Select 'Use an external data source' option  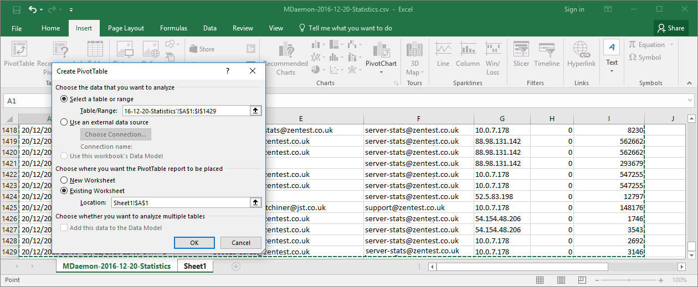[x=64, y=122]
